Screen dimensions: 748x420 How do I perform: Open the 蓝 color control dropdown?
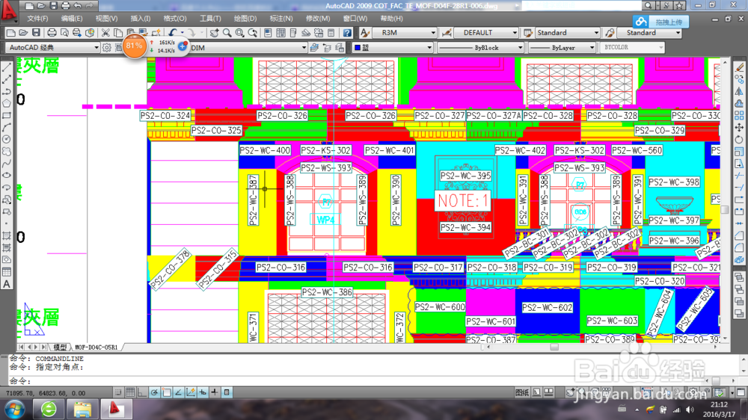(x=393, y=48)
